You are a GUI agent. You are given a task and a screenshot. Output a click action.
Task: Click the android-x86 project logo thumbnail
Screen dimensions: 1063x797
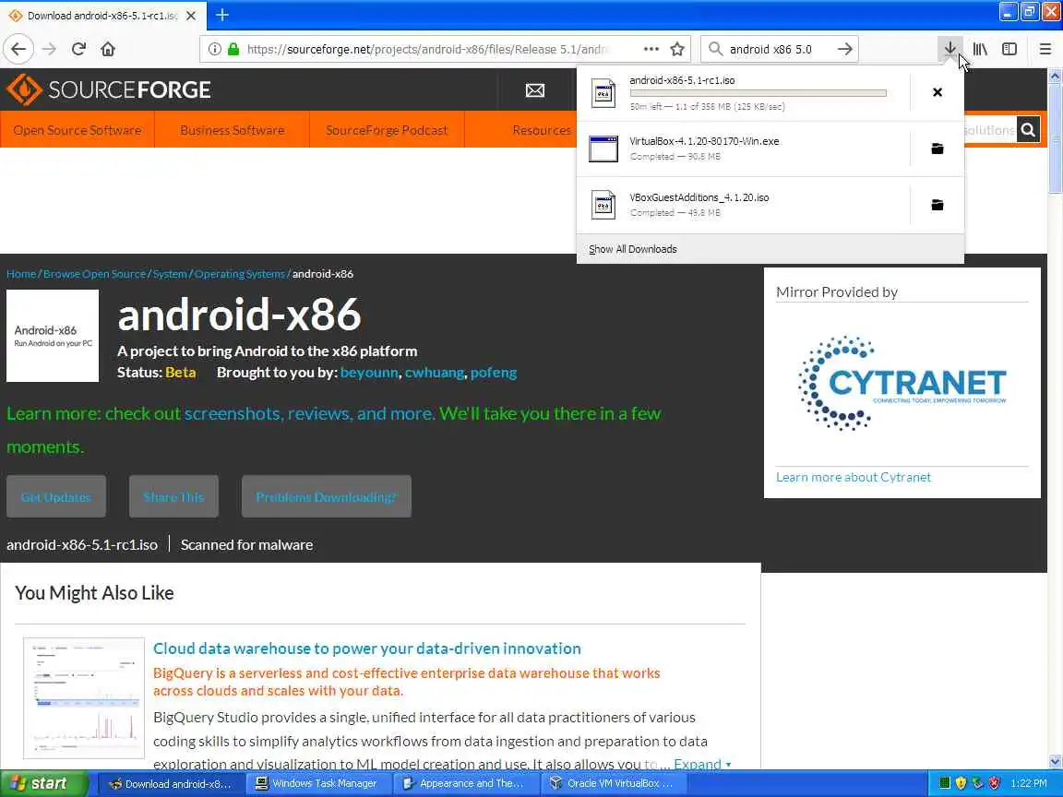tap(53, 336)
